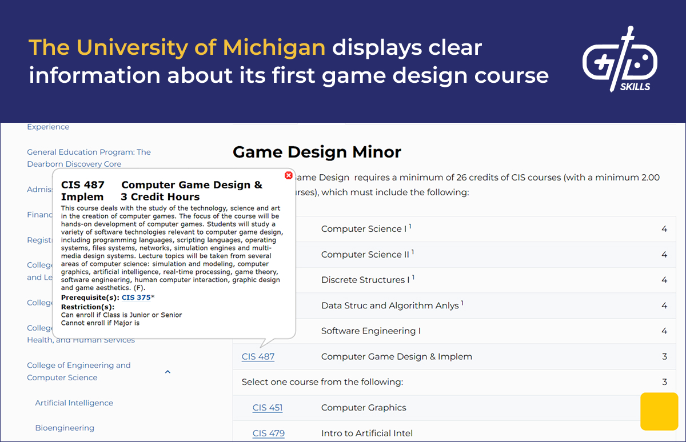Click the yellow square button

coord(659,411)
